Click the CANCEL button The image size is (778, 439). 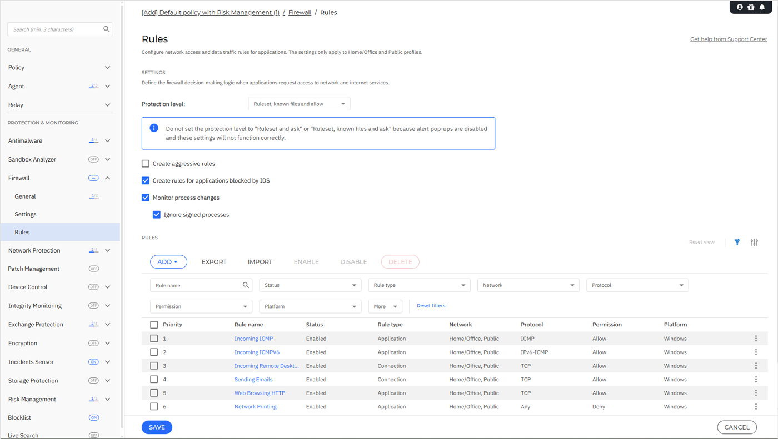click(737, 427)
